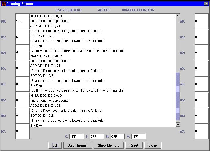Click the application icon in title bar
The width and height of the screenshot is (210, 151).
tap(3, 4)
